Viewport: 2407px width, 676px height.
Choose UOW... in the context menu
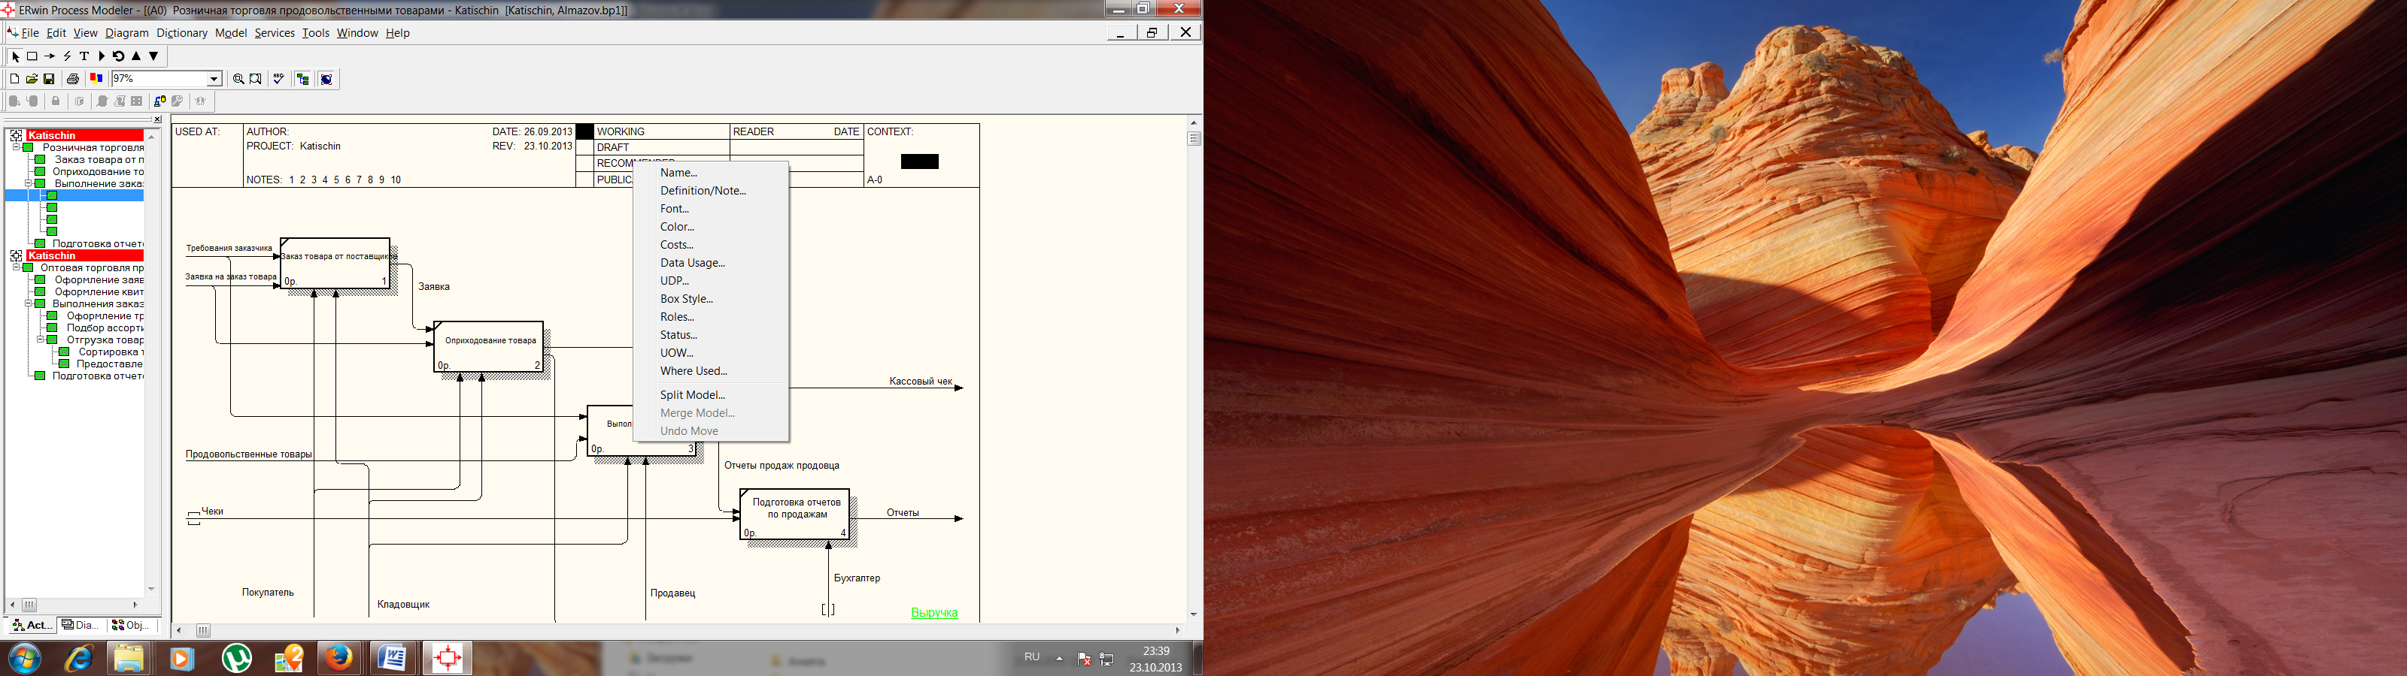point(711,353)
